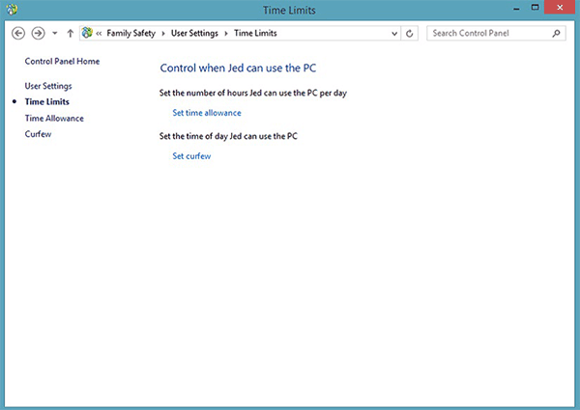
Task: Expand the arrow after User Settings breadcrumb
Action: [x=227, y=33]
